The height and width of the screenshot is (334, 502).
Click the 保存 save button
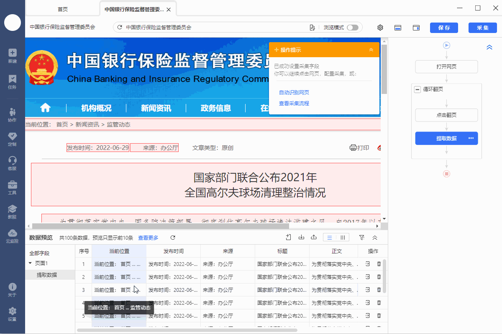[x=444, y=28]
